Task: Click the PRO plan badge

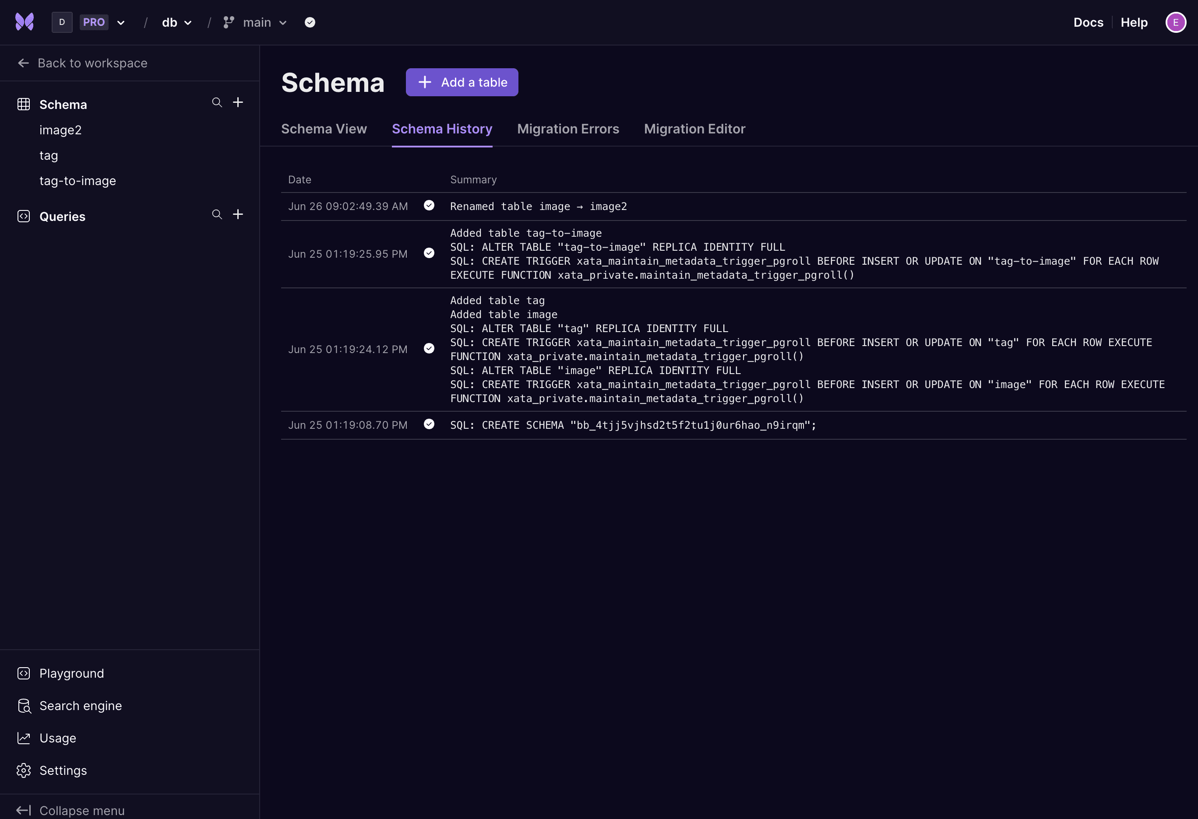Action: point(94,22)
